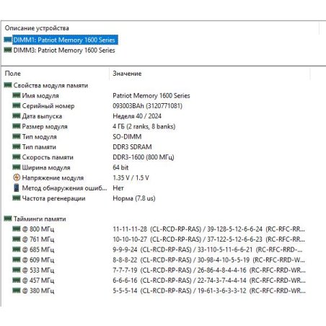Click the icon next to @ 609 МГц
Screen dimensions: 326x326
click(17, 260)
